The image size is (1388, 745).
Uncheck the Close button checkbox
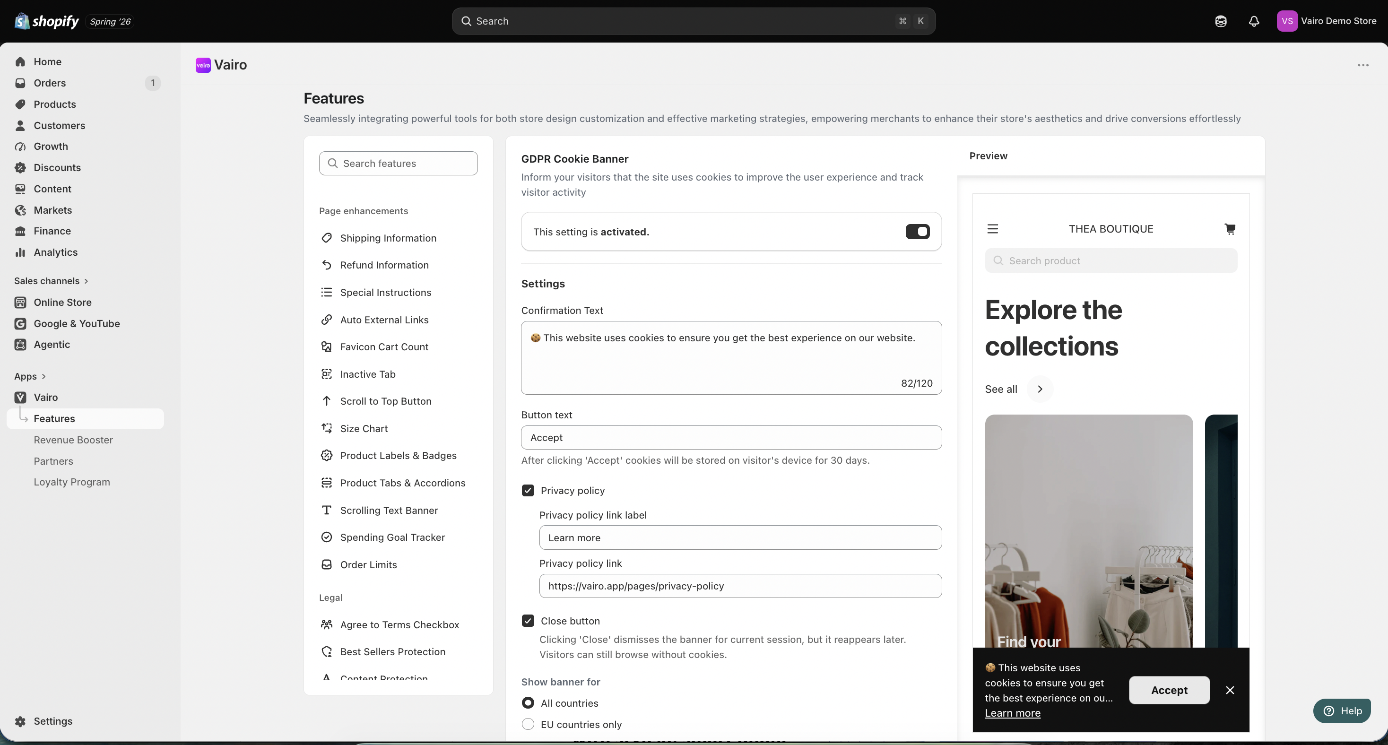click(x=528, y=621)
